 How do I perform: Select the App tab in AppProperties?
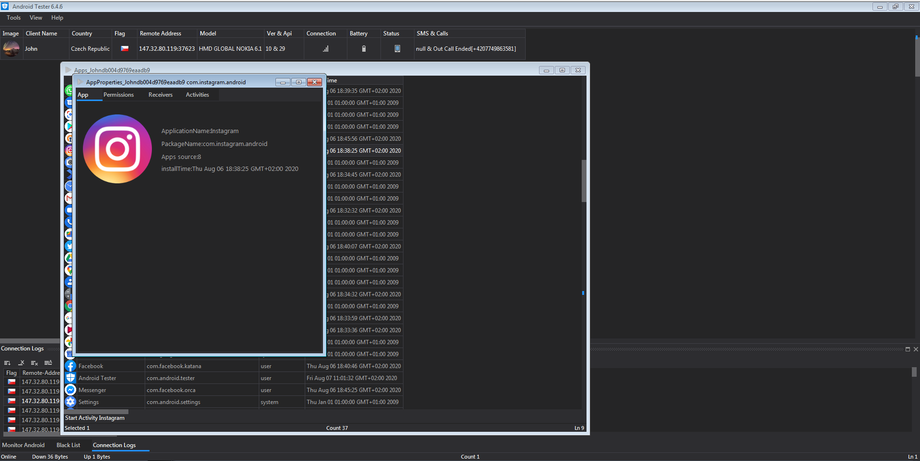83,95
